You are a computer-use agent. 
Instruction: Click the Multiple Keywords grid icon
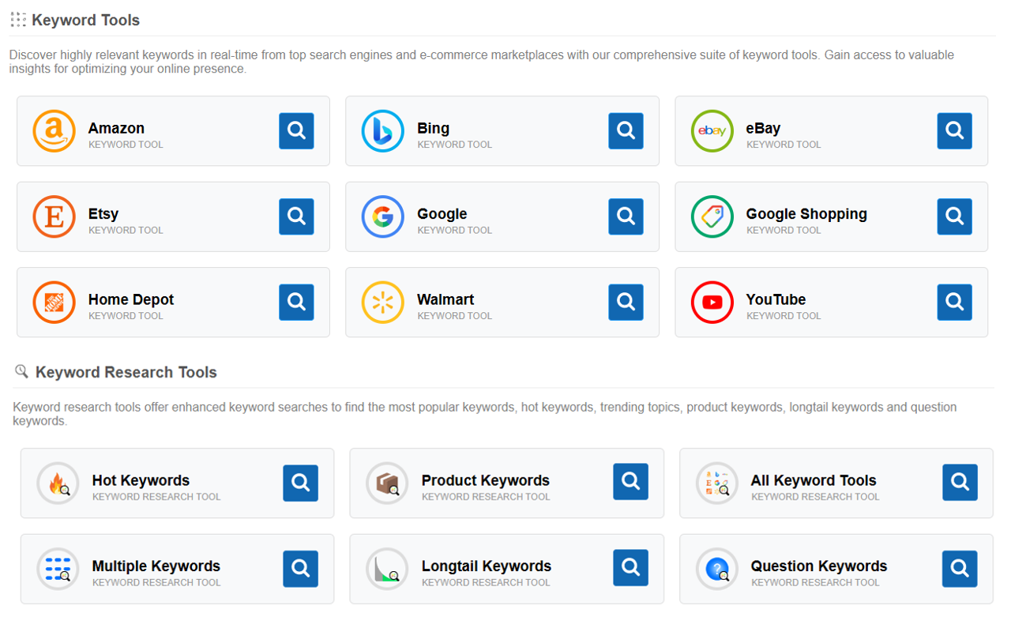58,568
